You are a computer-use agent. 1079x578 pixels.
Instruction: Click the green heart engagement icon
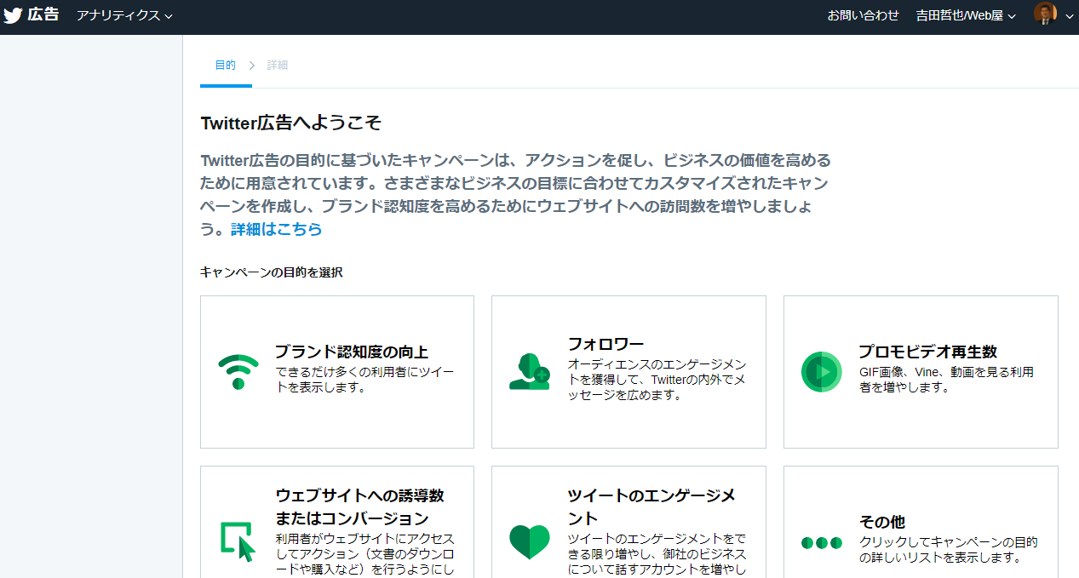click(x=530, y=541)
